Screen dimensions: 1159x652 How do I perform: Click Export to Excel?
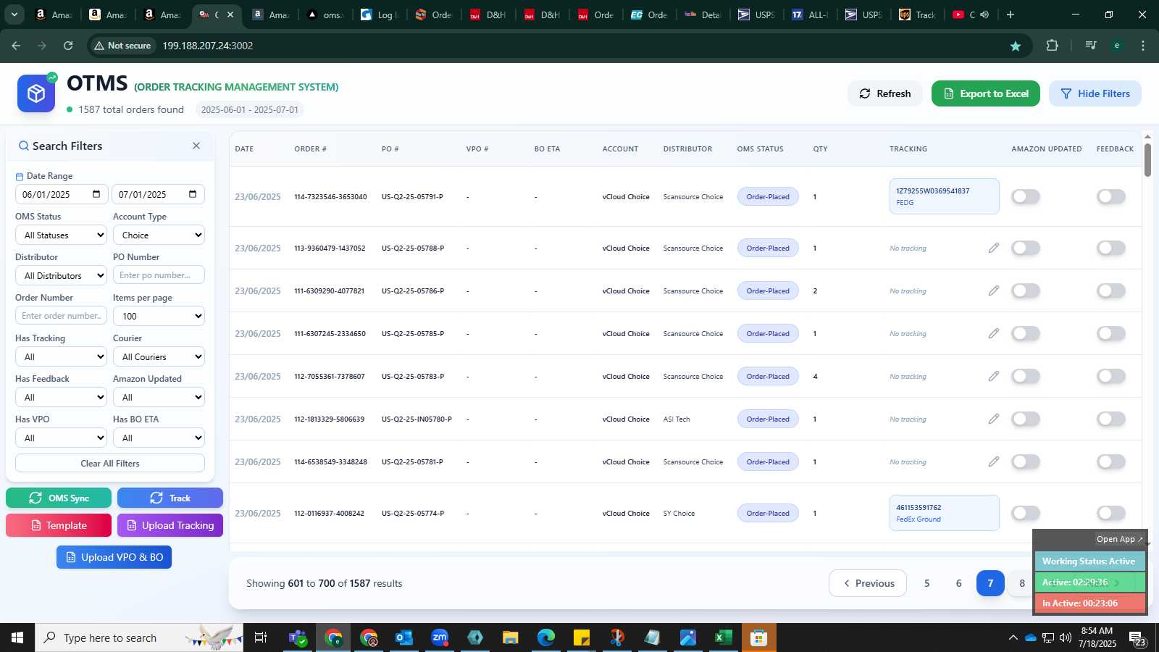pyautogui.click(x=986, y=93)
